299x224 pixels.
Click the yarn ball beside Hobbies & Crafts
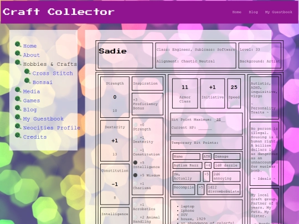[x=18, y=62]
